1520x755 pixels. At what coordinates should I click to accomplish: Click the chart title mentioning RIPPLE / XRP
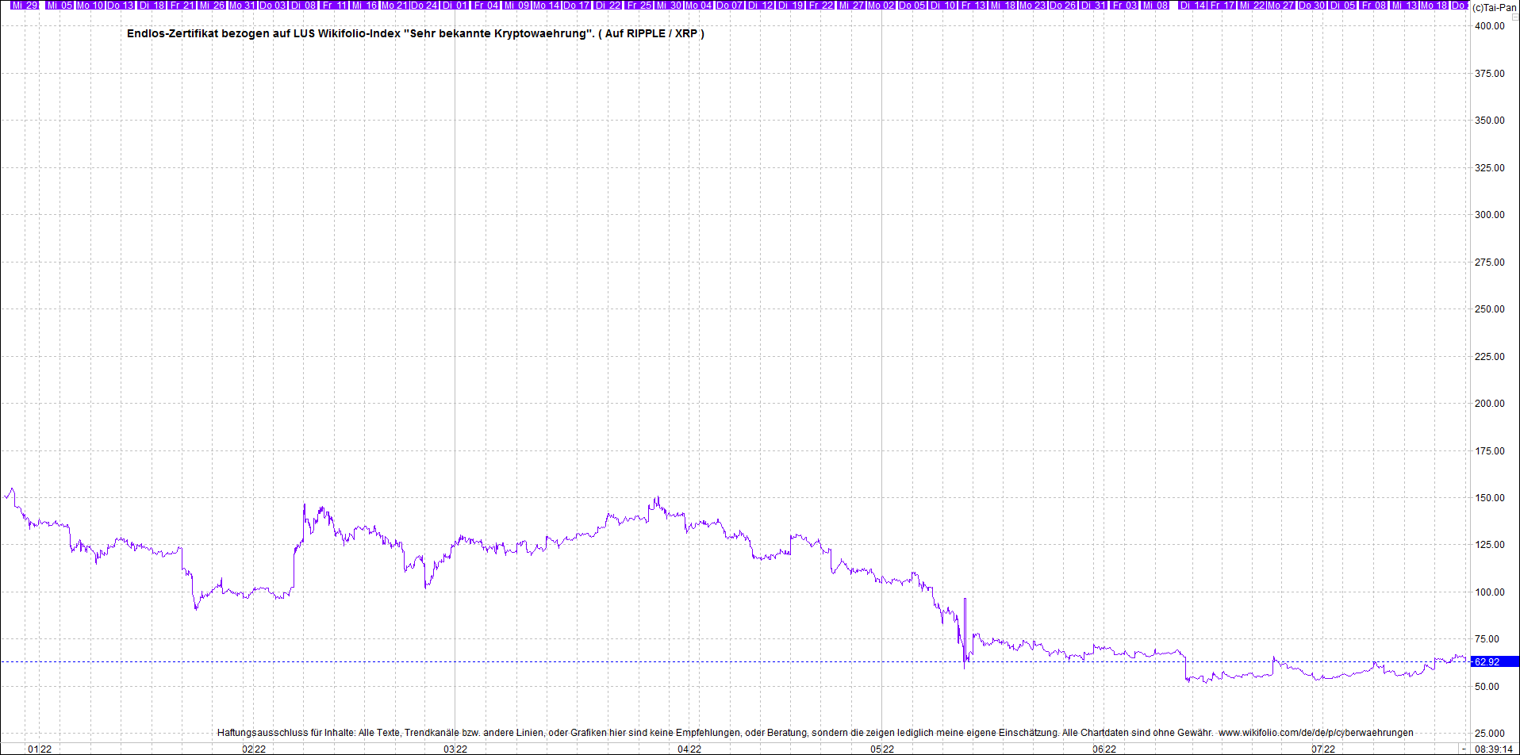(x=416, y=33)
